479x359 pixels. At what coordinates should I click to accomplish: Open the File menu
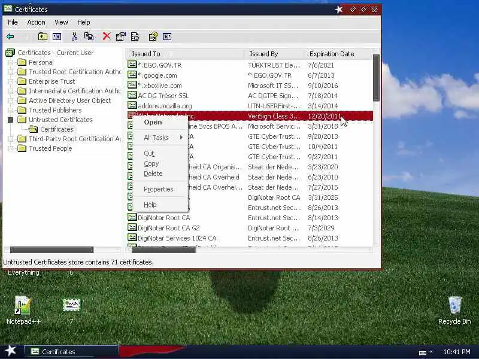click(13, 22)
